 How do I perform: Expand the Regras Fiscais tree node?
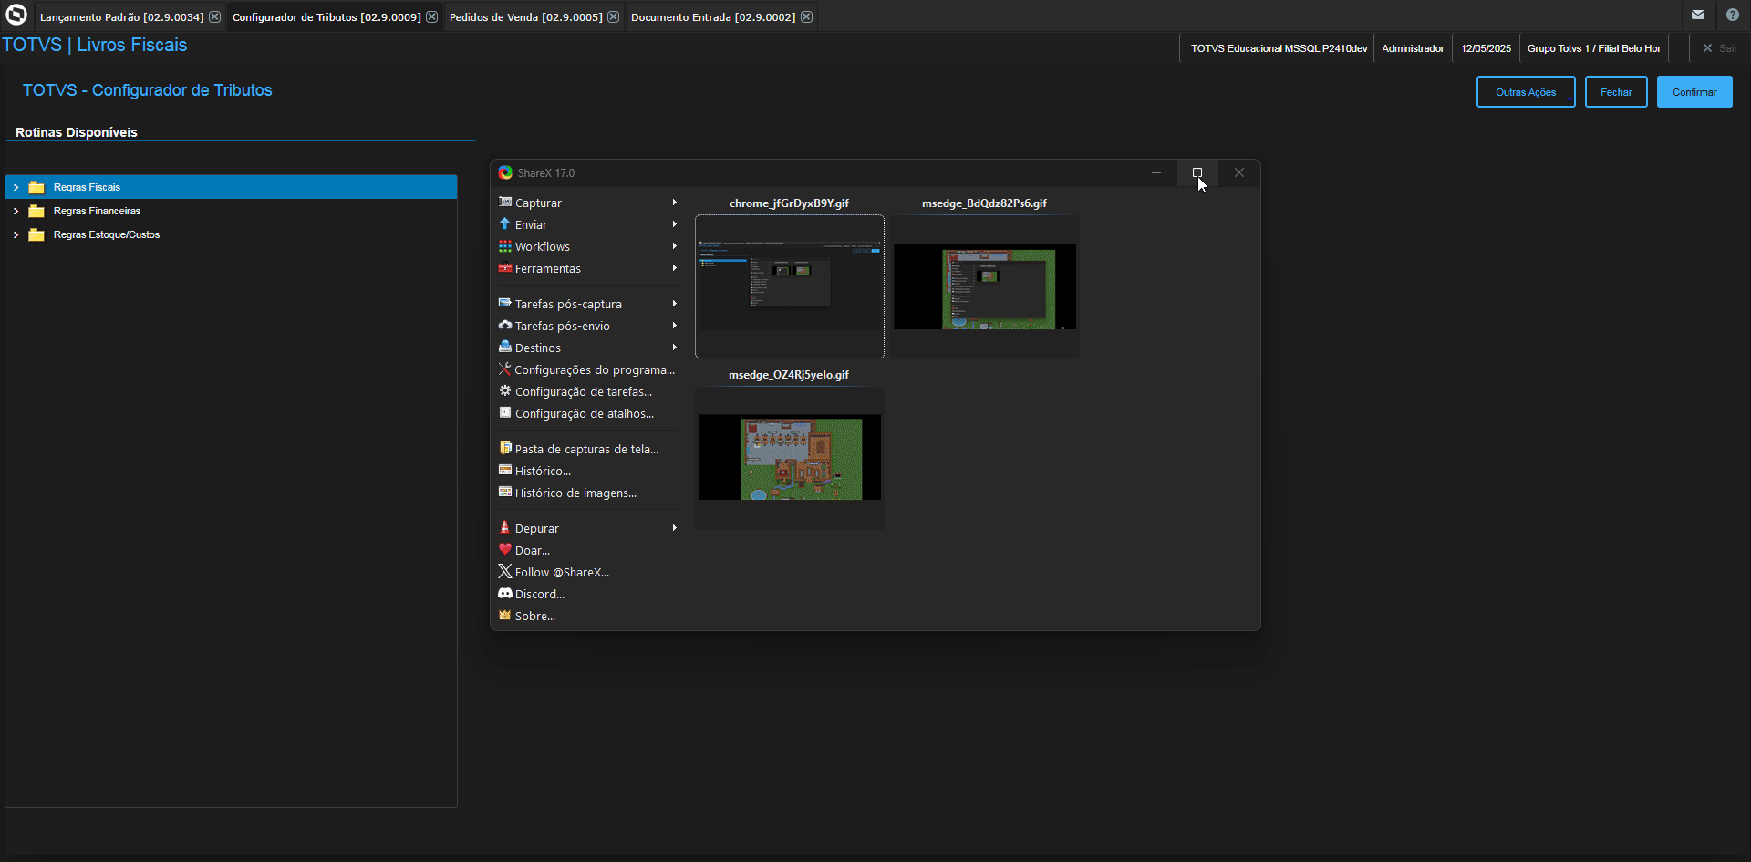point(16,187)
